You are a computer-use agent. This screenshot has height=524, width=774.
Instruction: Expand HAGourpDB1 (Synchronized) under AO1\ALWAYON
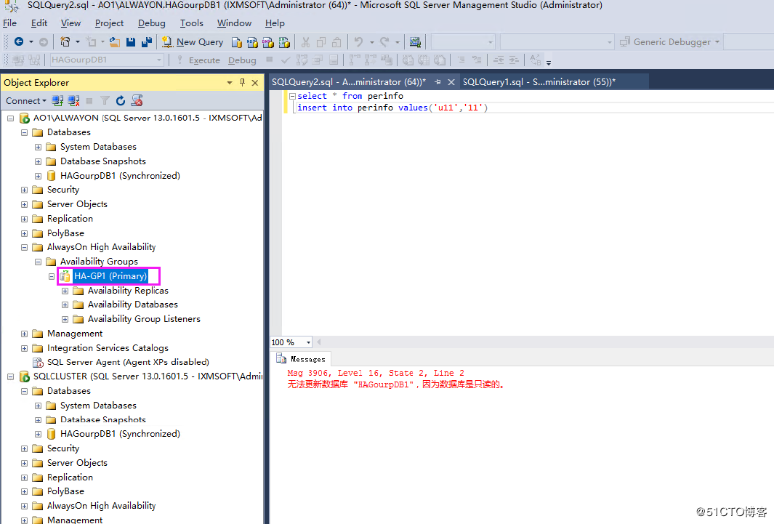[38, 176]
